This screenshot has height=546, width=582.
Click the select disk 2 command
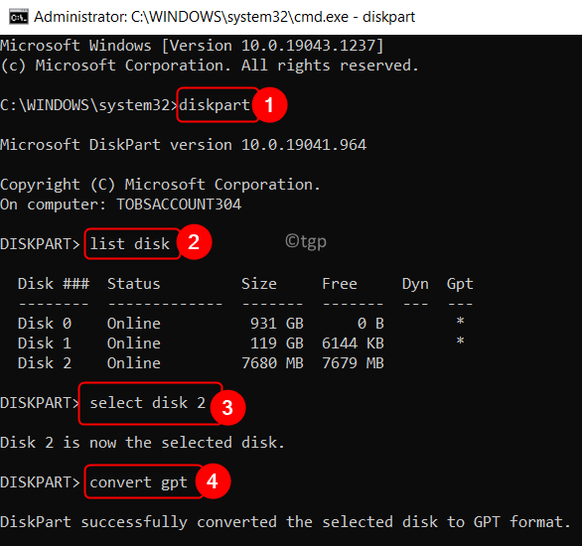[148, 403]
